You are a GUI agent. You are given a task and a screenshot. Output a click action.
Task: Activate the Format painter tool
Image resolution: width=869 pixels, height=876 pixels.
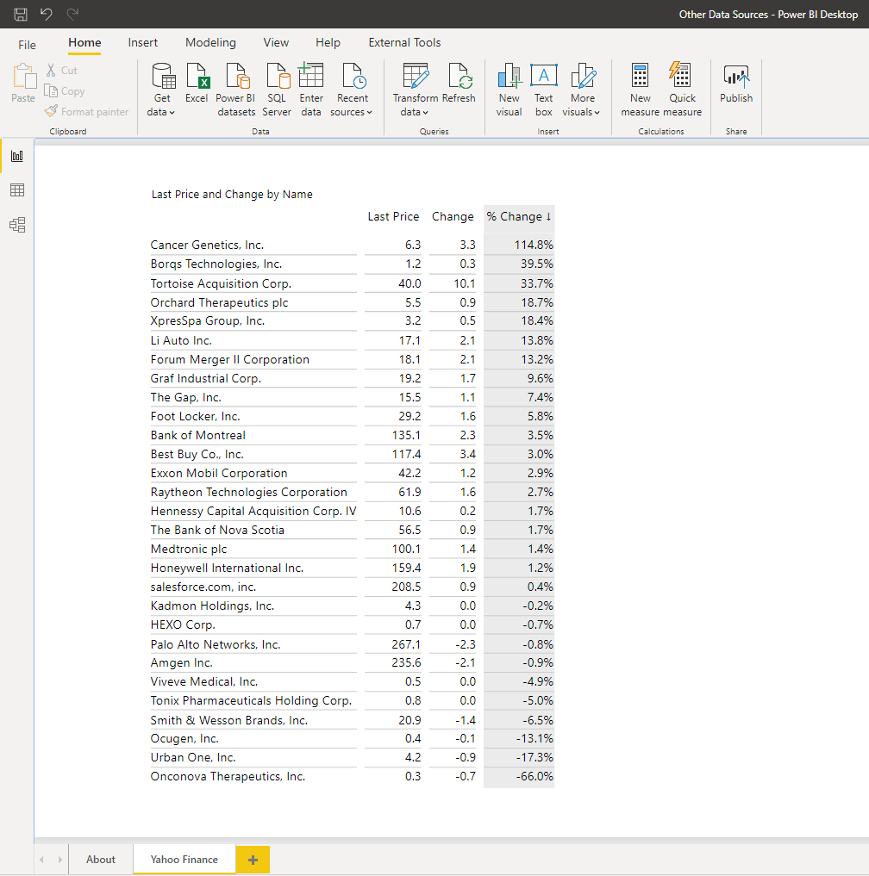tap(87, 112)
